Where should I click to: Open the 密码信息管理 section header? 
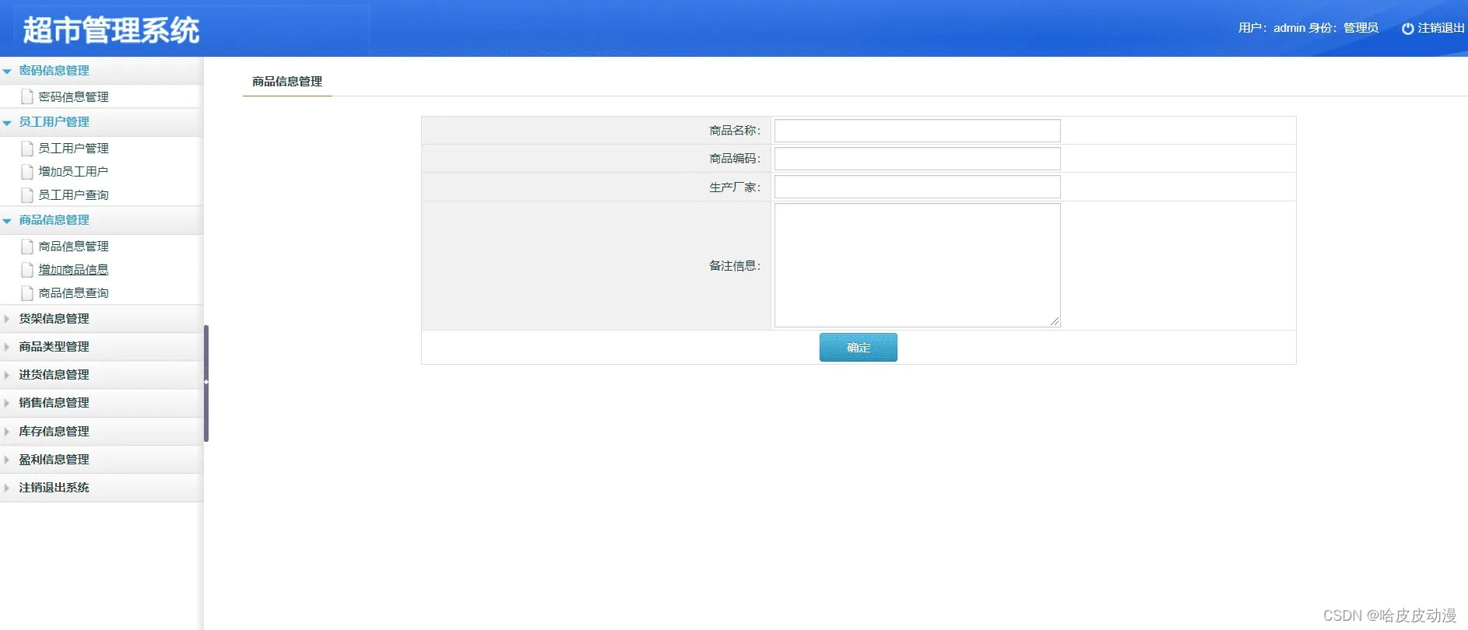(101, 71)
